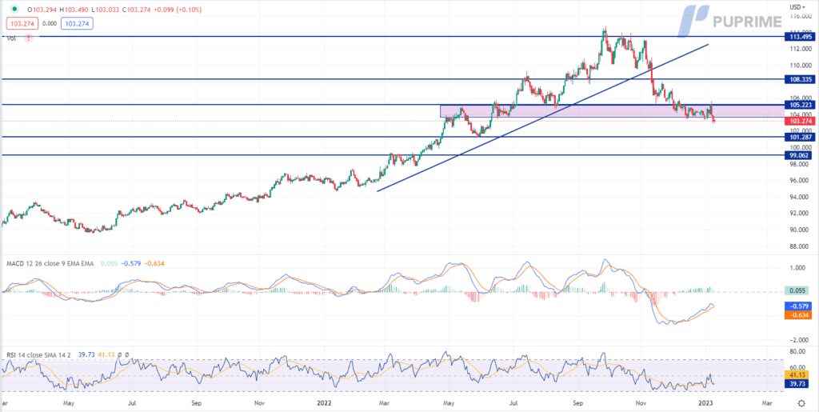
Task: Click the blue -0.579 MACD axis label
Action: (x=797, y=306)
